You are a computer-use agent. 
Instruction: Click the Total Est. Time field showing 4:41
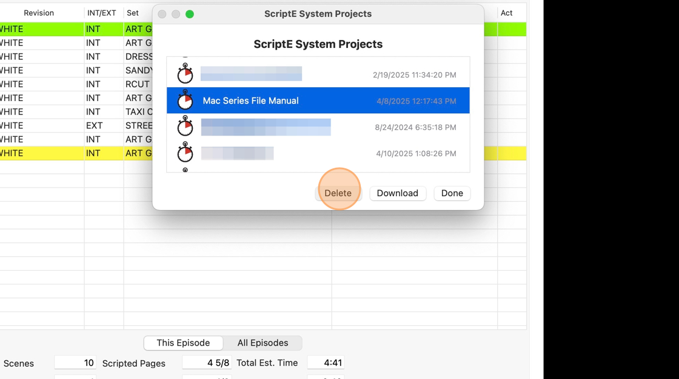326,363
